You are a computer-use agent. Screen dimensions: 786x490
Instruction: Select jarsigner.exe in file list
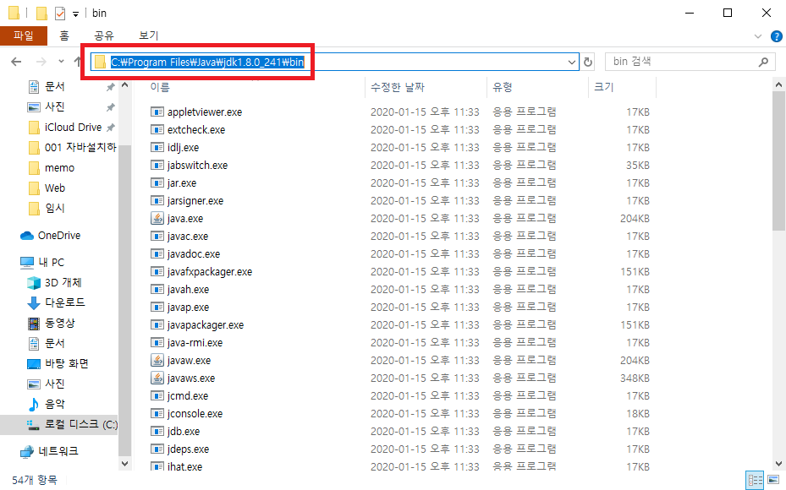point(195,201)
